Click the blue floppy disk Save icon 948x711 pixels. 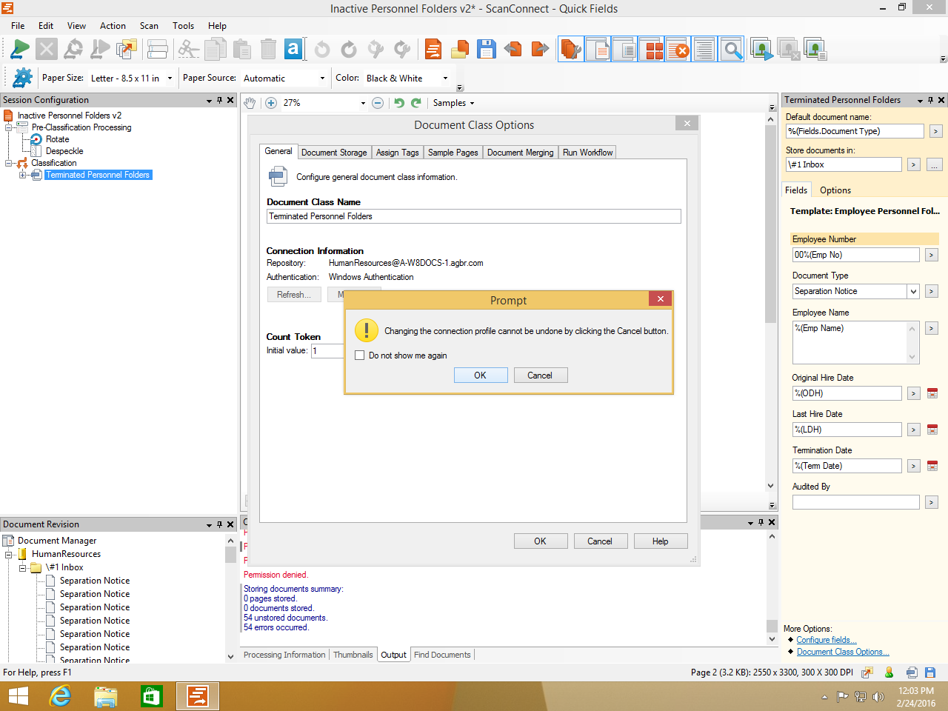coord(487,50)
